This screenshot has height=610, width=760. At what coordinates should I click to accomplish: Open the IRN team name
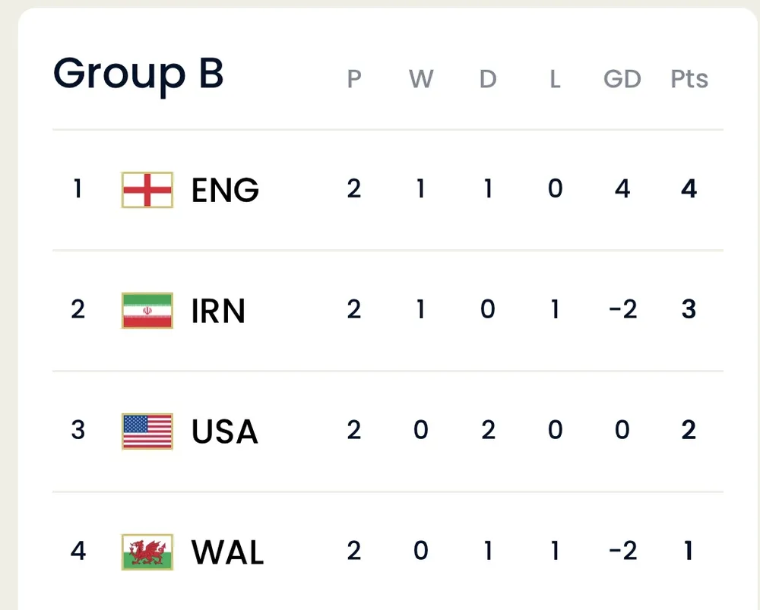218,311
